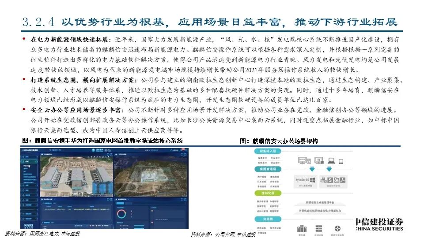424x238 pixels.
Task: Click the X-shaped application icon
Action: click(x=337, y=180)
